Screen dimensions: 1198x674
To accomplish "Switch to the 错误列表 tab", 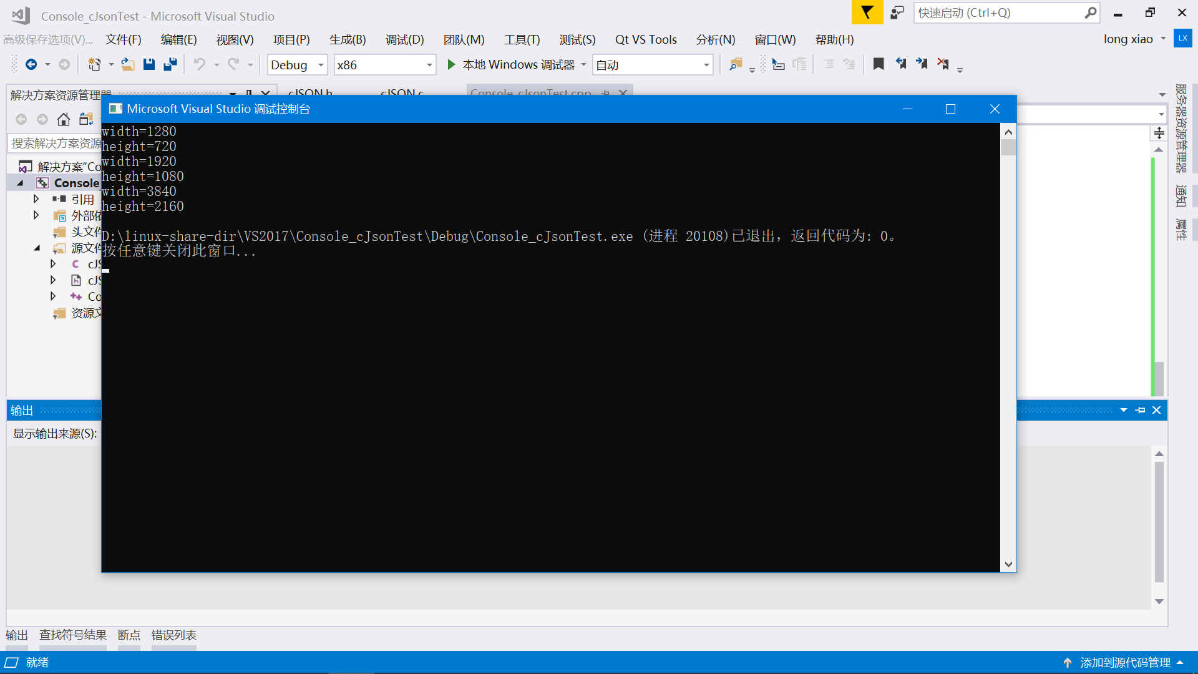I will click(x=173, y=635).
